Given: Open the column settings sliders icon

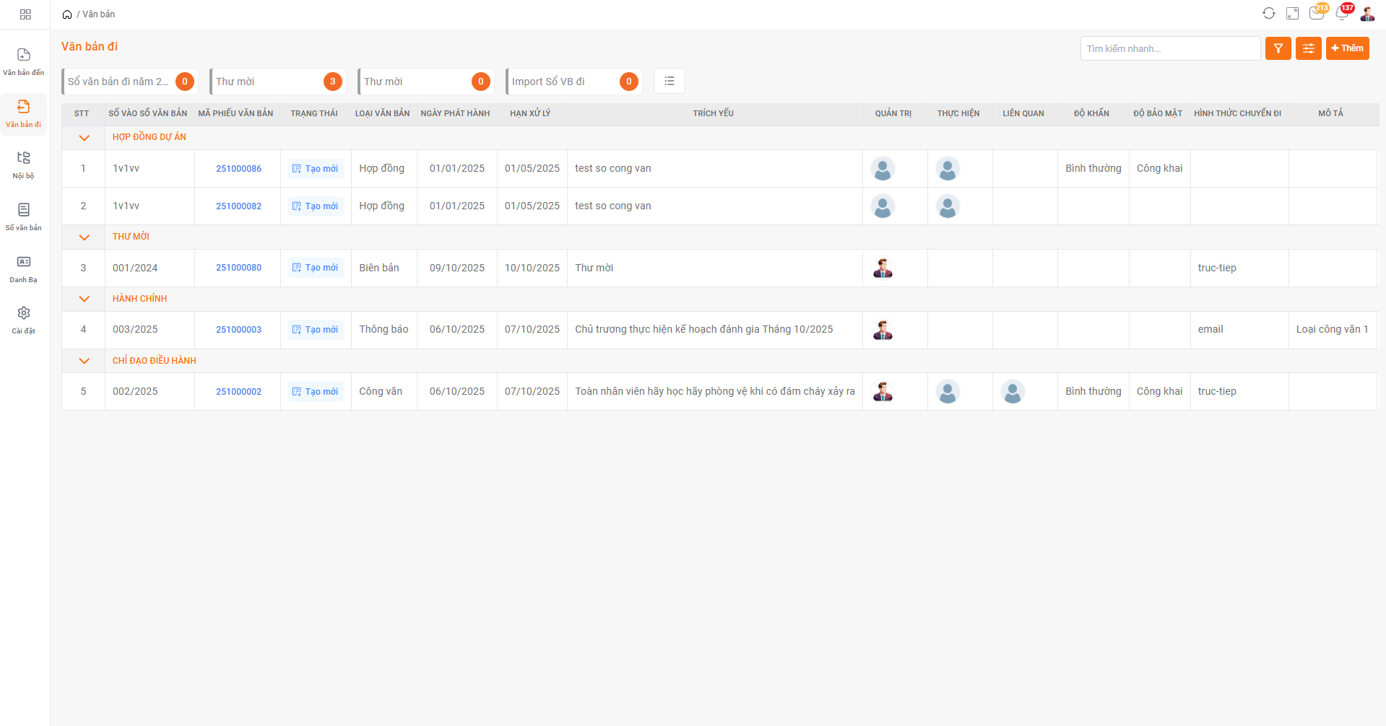Looking at the screenshot, I should (1308, 48).
